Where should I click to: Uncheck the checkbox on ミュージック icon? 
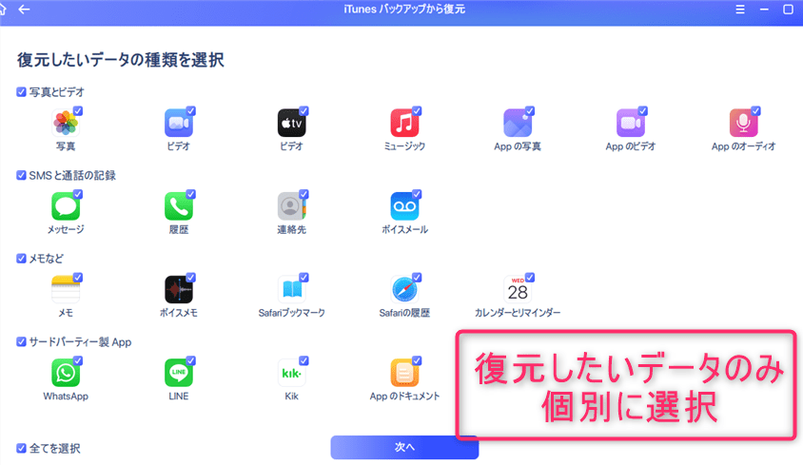click(x=417, y=110)
